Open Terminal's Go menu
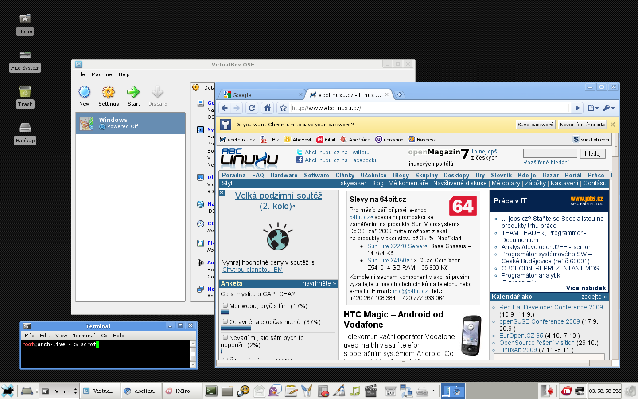The width and height of the screenshot is (638, 399). 104,336
